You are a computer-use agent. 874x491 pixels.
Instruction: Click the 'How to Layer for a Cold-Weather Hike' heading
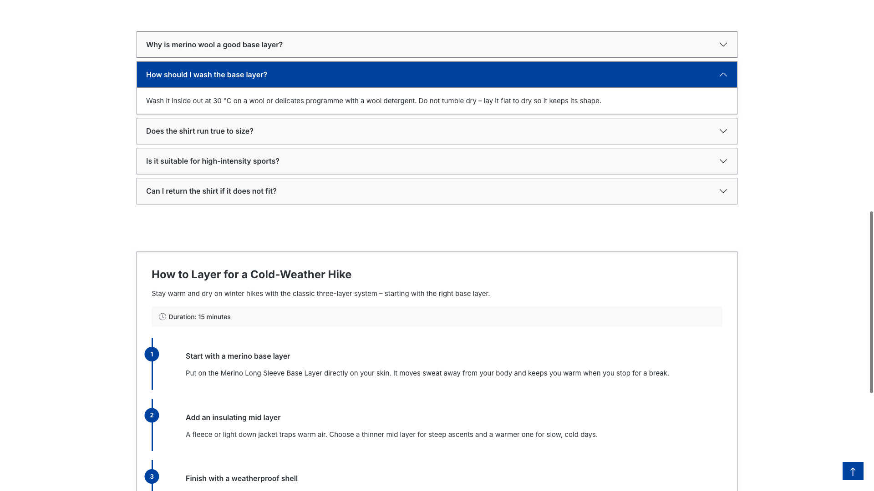(x=251, y=275)
